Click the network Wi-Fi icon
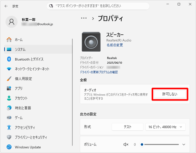 tap(9, 69)
